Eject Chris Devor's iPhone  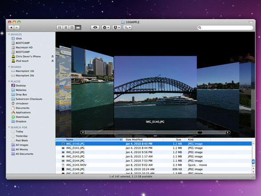(53, 57)
